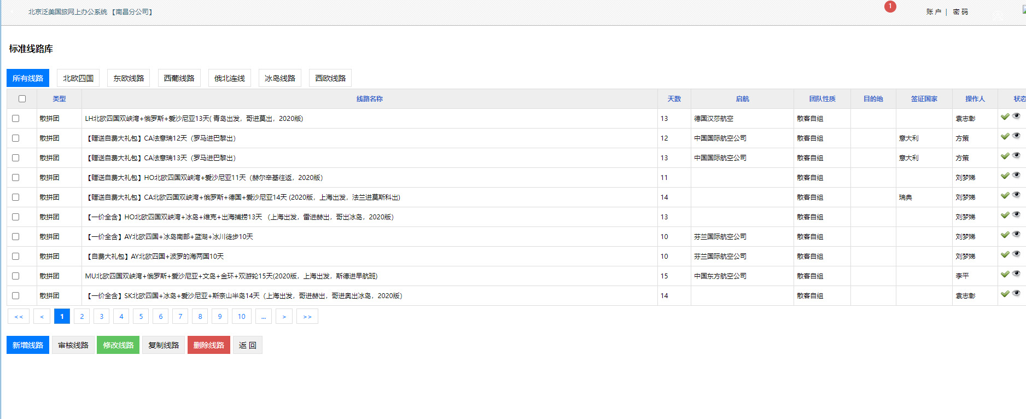Screen dimensions: 1026x419
Task: Select the checkbox for CA法意瑞13天
Action: pyautogui.click(x=16, y=158)
